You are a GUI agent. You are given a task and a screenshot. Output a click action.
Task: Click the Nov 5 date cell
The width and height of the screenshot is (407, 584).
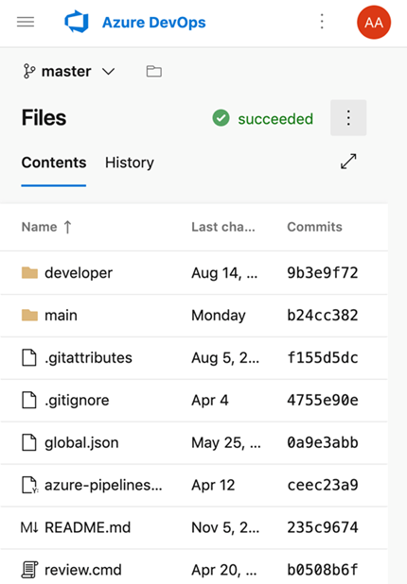pyautogui.click(x=225, y=527)
